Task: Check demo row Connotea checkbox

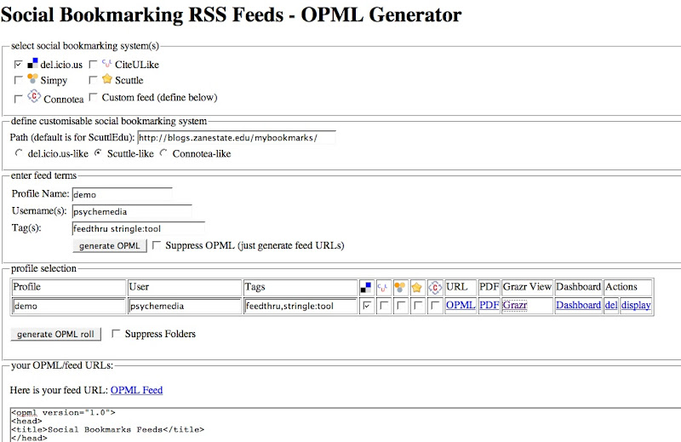Action: pyautogui.click(x=434, y=306)
